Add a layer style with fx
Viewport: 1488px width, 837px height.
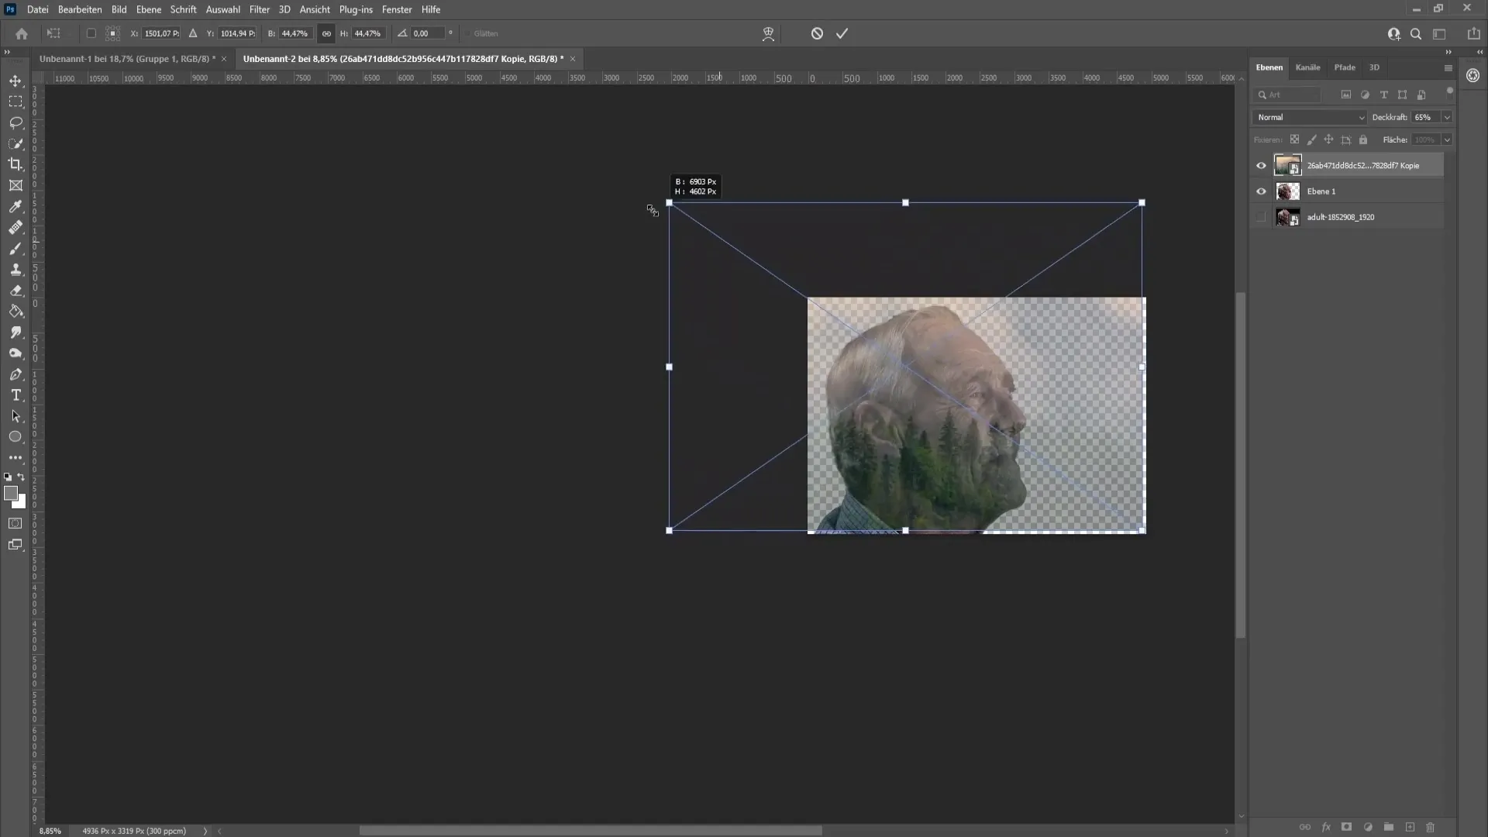(1326, 827)
